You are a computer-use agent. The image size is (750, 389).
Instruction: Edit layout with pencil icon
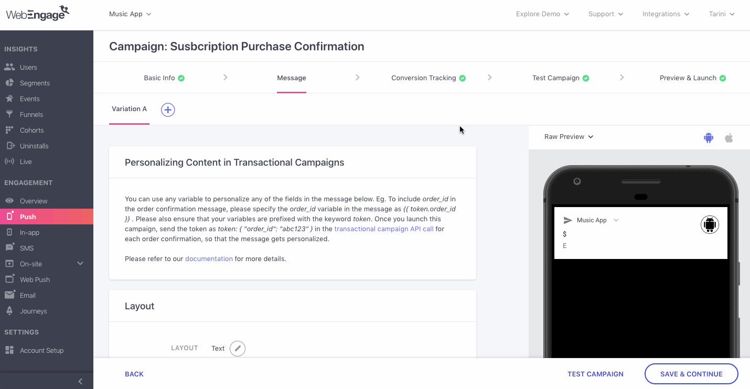[x=238, y=348]
